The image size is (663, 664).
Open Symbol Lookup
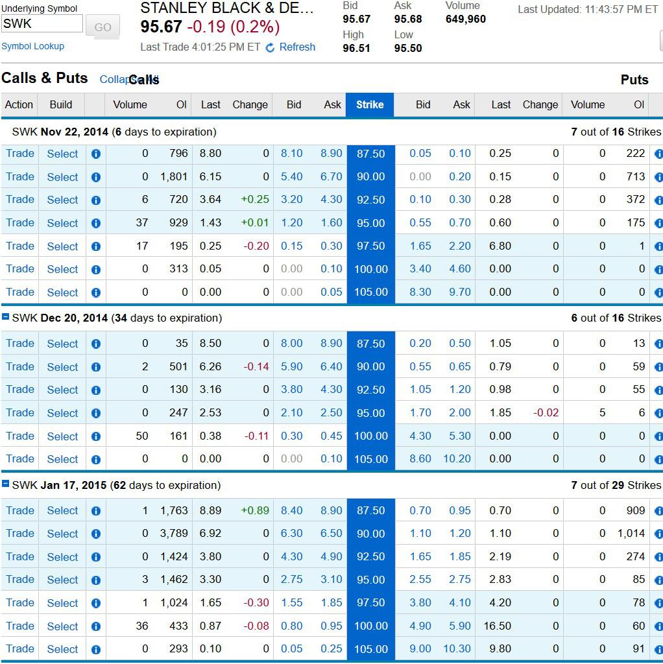pos(32,46)
